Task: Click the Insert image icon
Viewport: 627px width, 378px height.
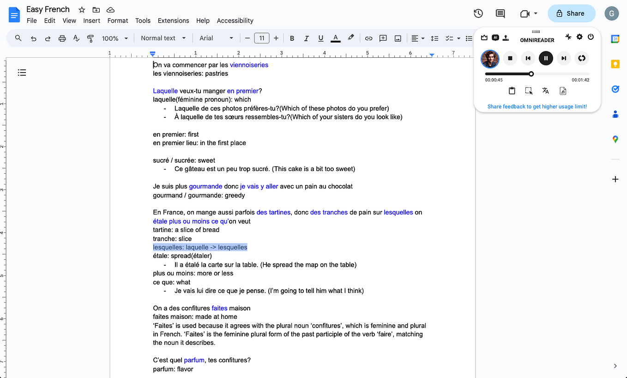Action: point(398,38)
